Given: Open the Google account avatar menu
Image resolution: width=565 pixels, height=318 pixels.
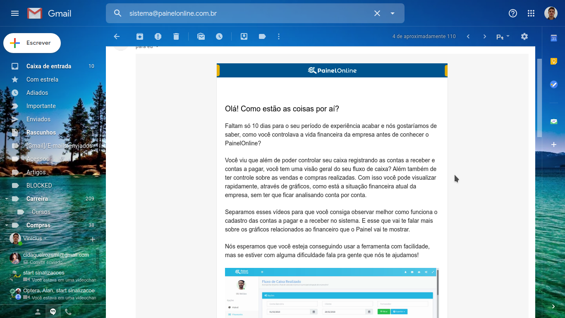Looking at the screenshot, I should click(551, 13).
